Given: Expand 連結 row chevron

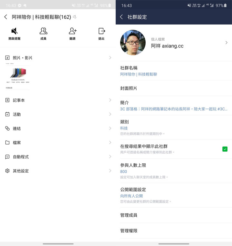Looking at the screenshot, I should [110, 128].
